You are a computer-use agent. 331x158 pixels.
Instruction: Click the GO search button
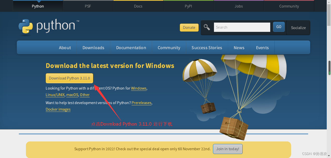(x=279, y=27)
